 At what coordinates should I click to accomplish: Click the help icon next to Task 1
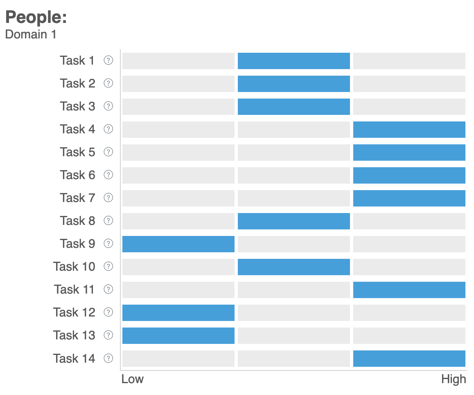click(x=108, y=61)
